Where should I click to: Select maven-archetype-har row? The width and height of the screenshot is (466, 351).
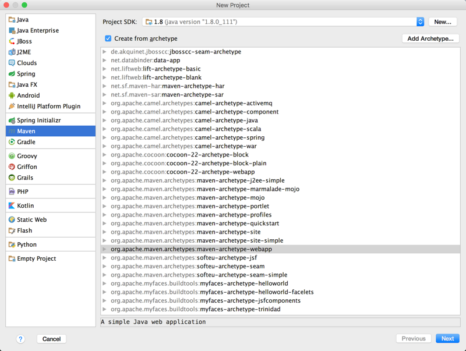click(x=281, y=86)
